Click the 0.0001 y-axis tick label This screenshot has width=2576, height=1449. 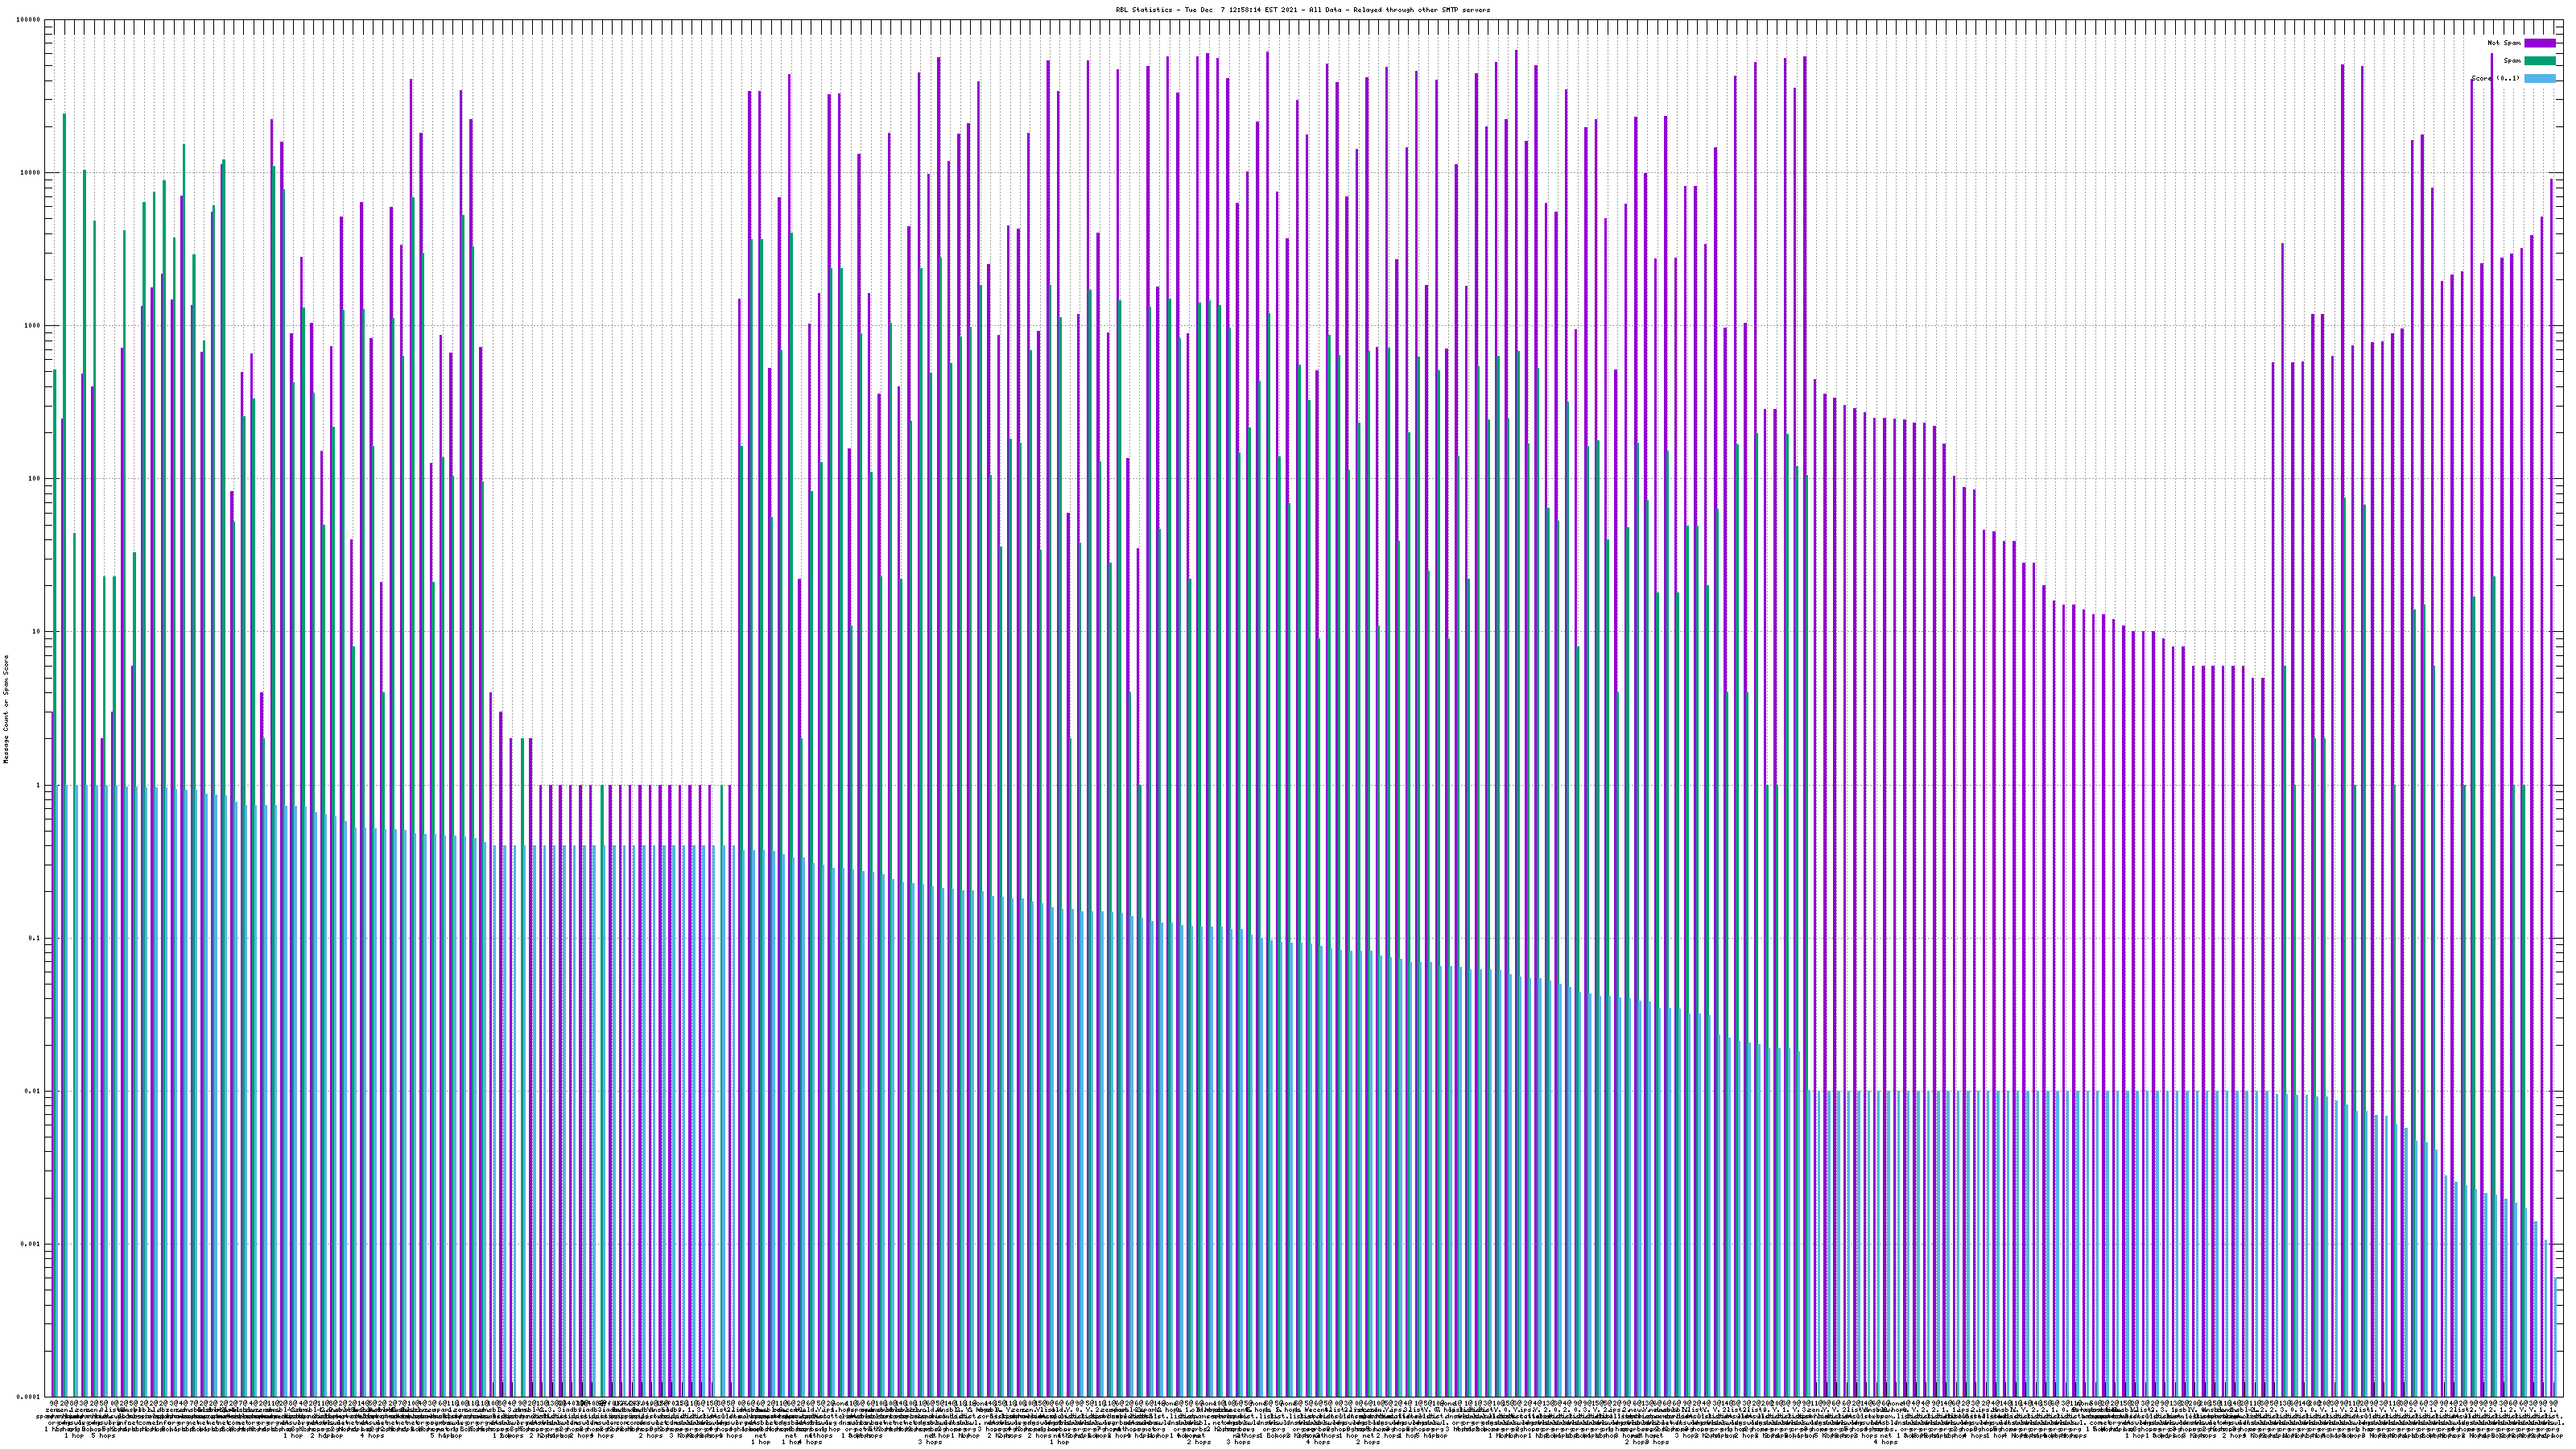(x=29, y=1397)
